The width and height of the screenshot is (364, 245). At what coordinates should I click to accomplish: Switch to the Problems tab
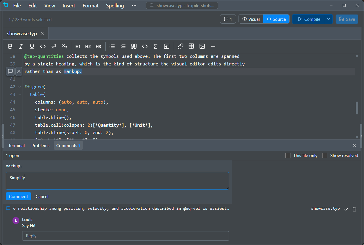coord(40,145)
